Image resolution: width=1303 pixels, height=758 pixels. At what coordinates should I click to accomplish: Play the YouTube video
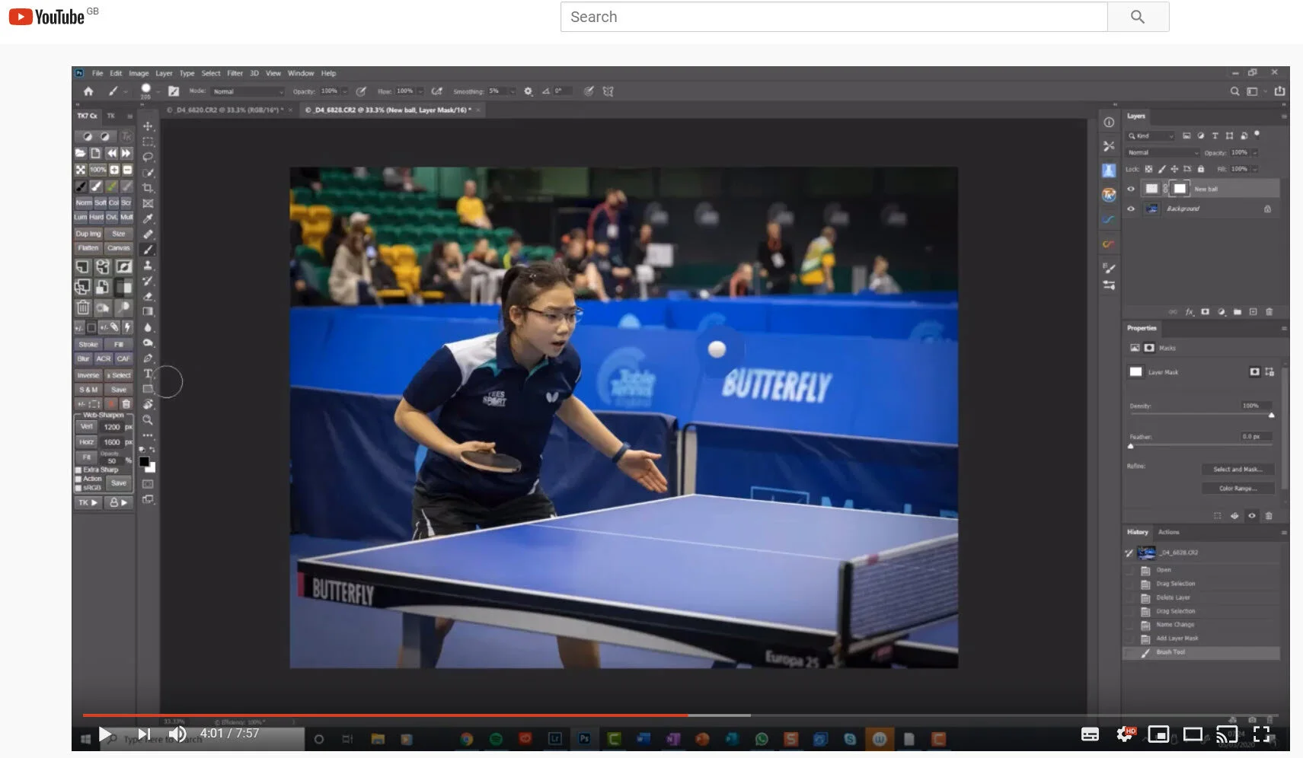point(105,734)
